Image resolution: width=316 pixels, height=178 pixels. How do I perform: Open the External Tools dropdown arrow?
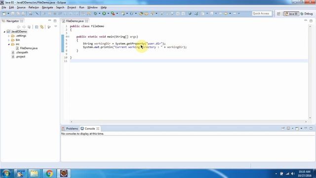[117, 13]
